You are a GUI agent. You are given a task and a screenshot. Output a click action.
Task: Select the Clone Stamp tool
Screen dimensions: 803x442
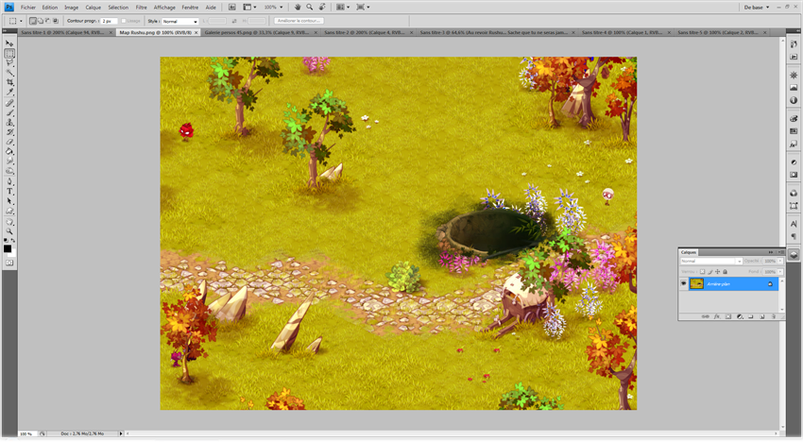pyautogui.click(x=9, y=123)
